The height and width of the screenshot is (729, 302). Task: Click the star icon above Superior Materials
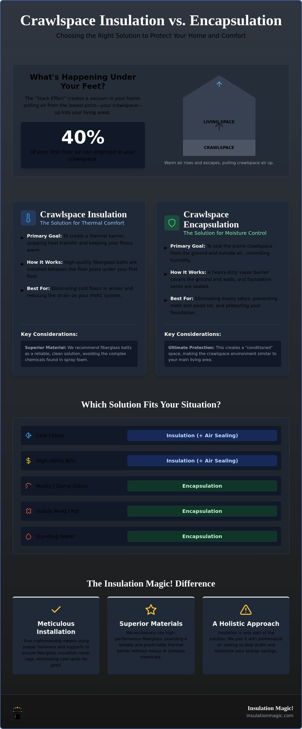tap(151, 609)
